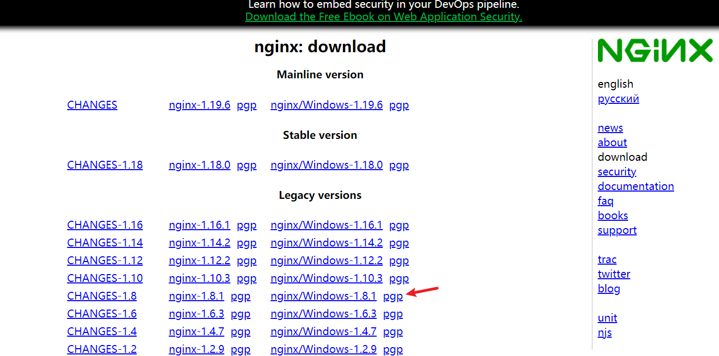Open the support page

coord(617,230)
